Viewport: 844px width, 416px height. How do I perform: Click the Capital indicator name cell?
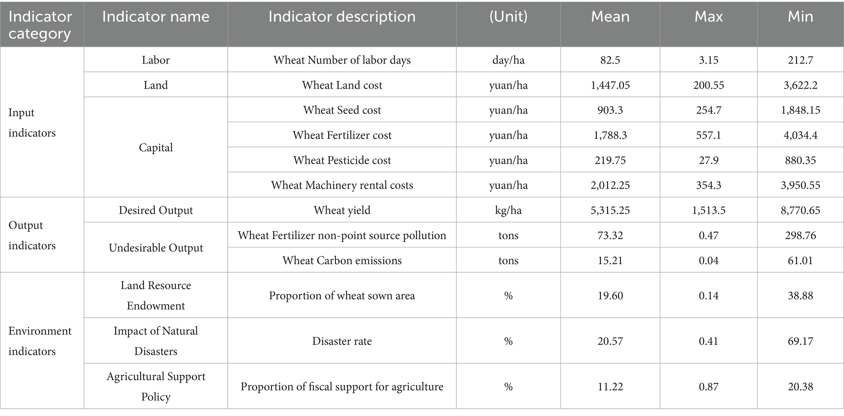tap(156, 147)
